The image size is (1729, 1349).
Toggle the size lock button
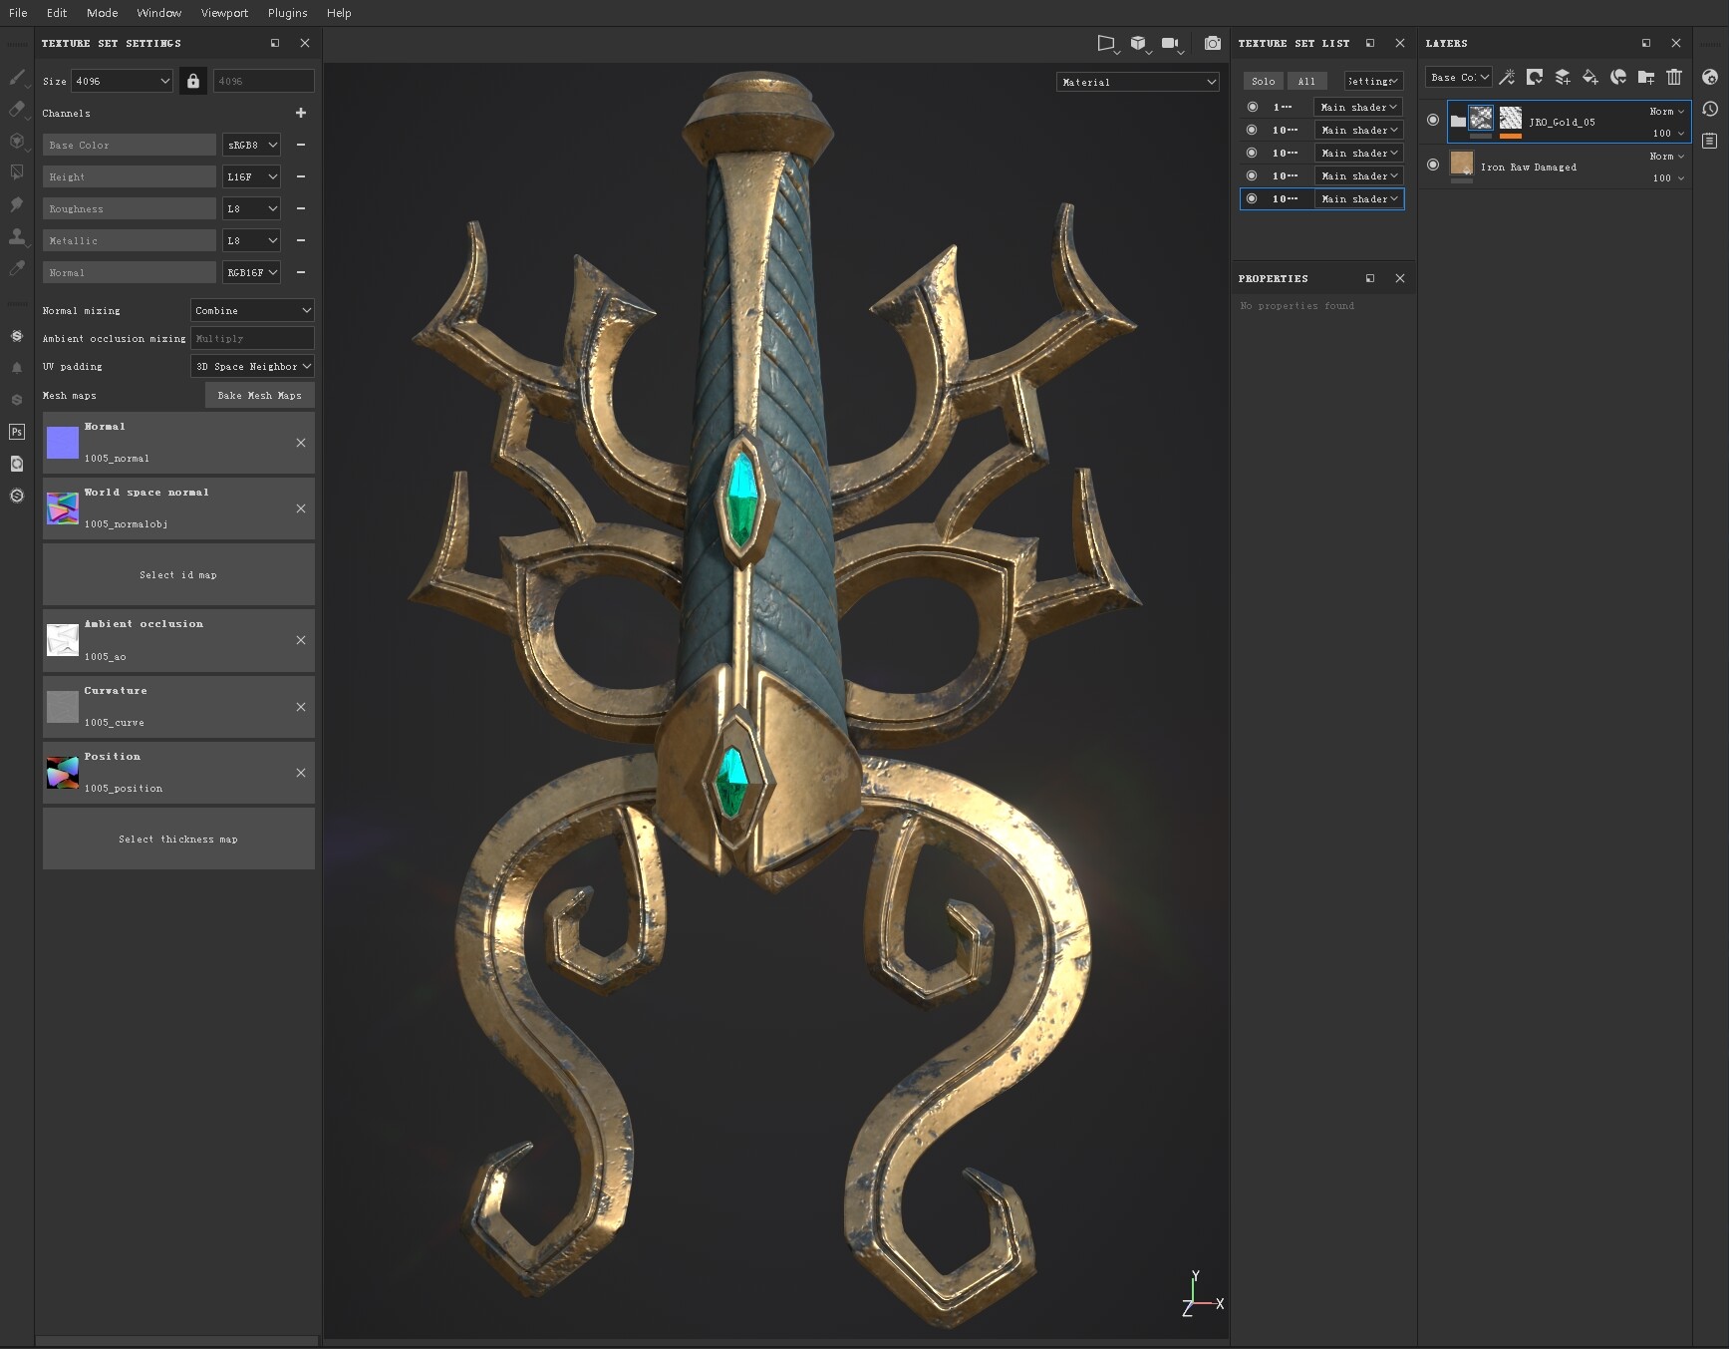click(x=193, y=81)
